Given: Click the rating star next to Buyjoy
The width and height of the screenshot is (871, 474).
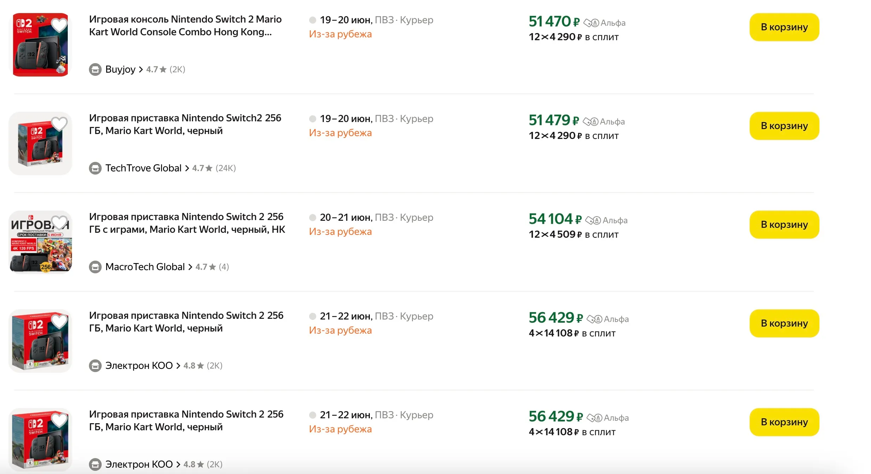Looking at the screenshot, I should pyautogui.click(x=163, y=69).
